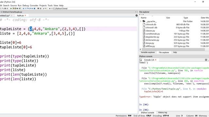
Task: Click Permissions RW in status bar
Action: point(123,116)
